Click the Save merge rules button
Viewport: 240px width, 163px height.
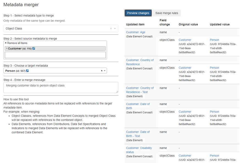(x=167, y=13)
